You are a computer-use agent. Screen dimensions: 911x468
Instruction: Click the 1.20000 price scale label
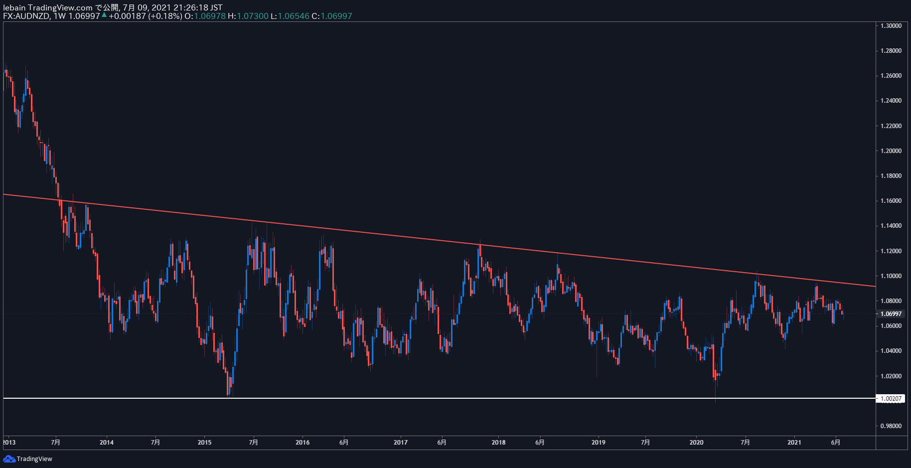point(891,151)
